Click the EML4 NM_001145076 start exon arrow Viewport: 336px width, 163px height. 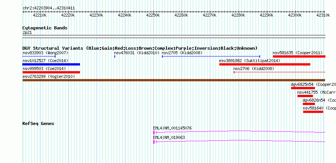155,133
